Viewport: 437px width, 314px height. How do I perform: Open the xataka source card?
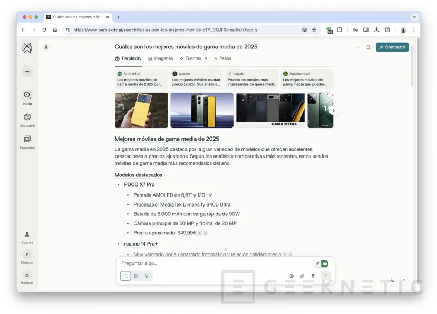coord(196,79)
